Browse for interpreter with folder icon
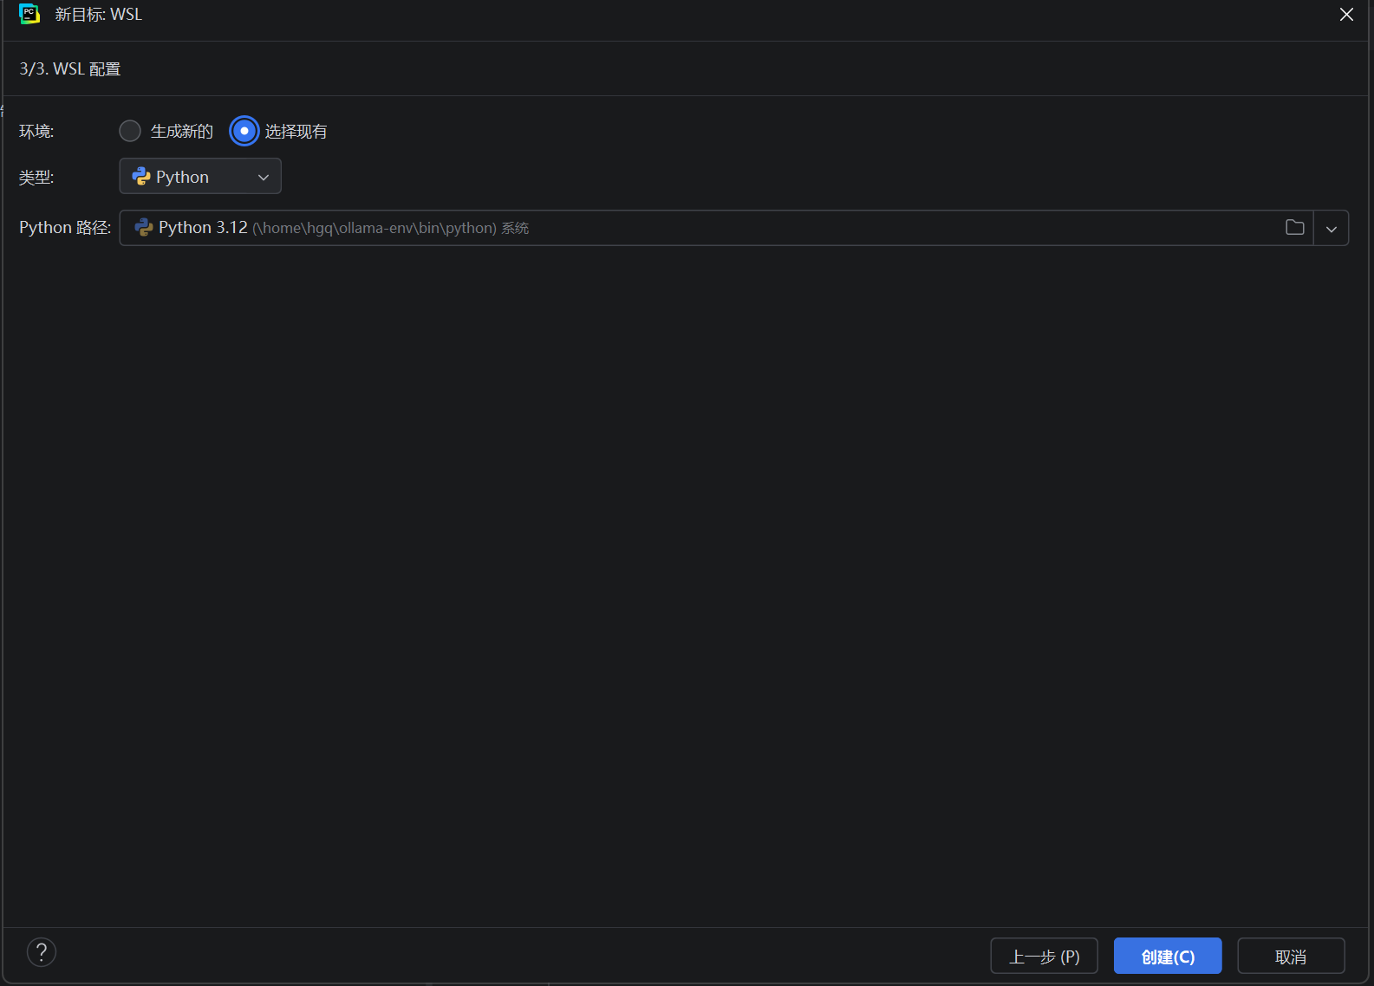This screenshot has width=1374, height=986. [1295, 228]
